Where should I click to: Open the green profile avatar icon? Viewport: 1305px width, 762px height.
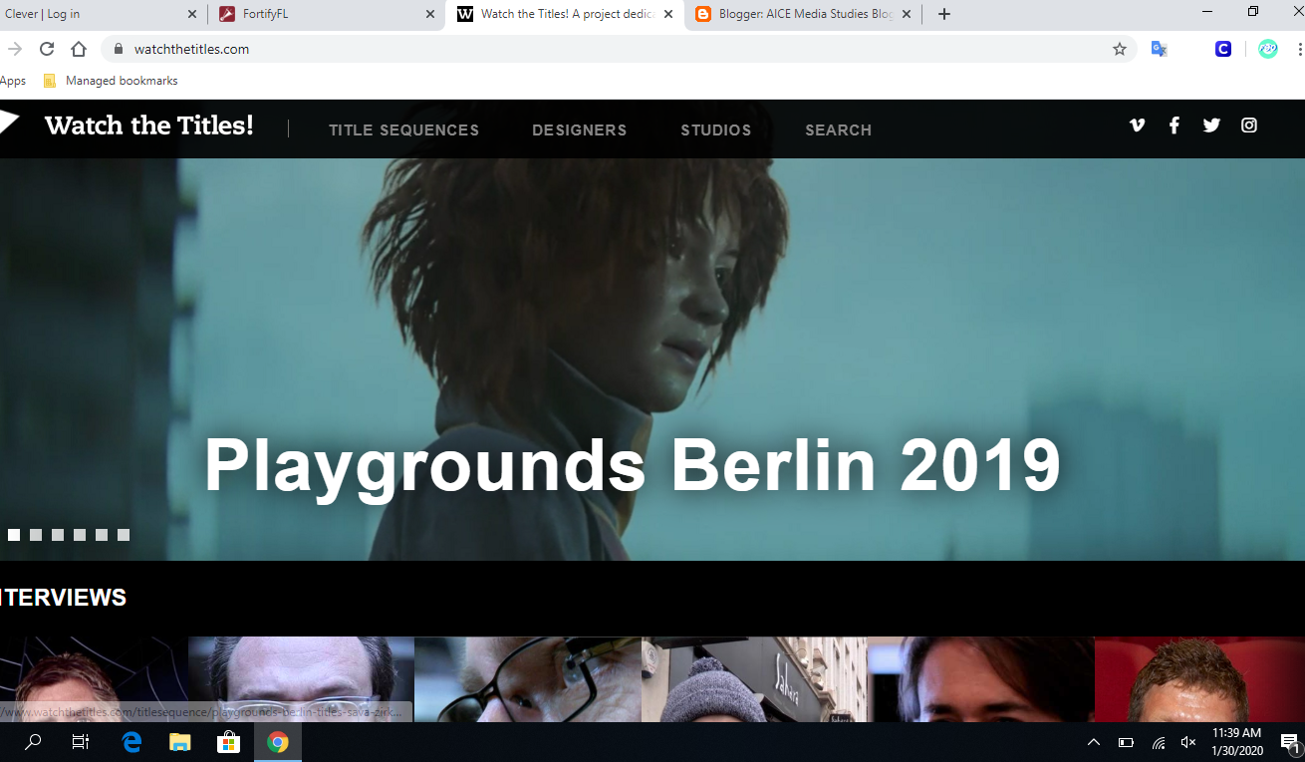(x=1268, y=49)
